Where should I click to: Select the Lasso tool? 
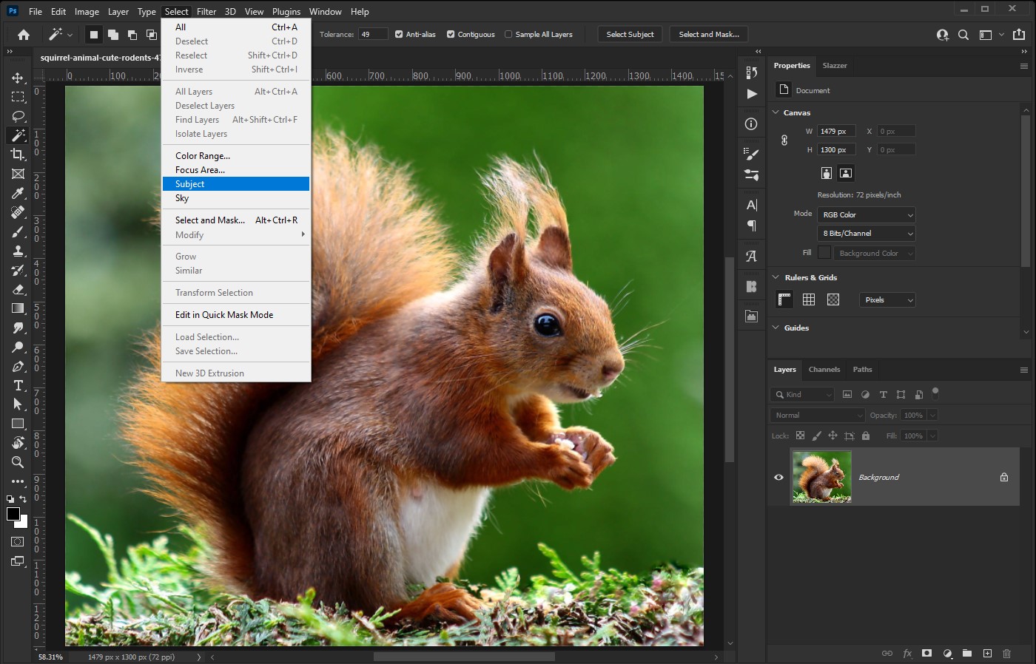(18, 116)
